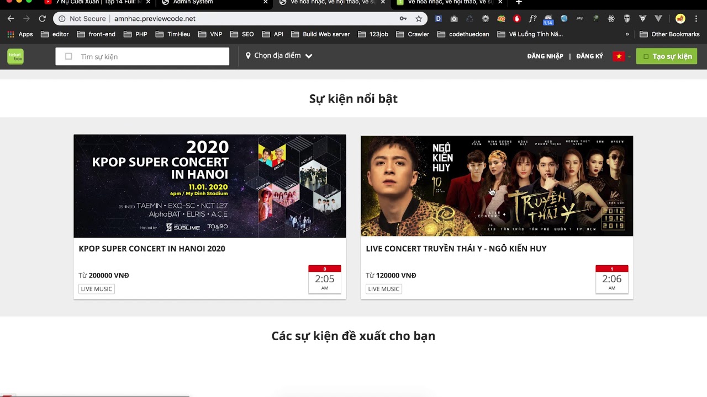This screenshot has width=707, height=397.
Task: Open the speed gauge 1.14 extension
Action: click(x=548, y=20)
